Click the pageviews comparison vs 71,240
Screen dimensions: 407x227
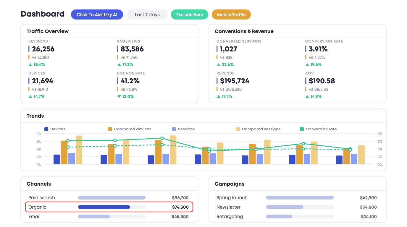[x=129, y=57]
